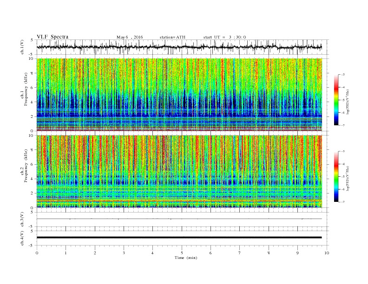Click the ch.2 frequency spectrogram panel
The width and height of the screenshot is (368, 284).
(x=179, y=172)
